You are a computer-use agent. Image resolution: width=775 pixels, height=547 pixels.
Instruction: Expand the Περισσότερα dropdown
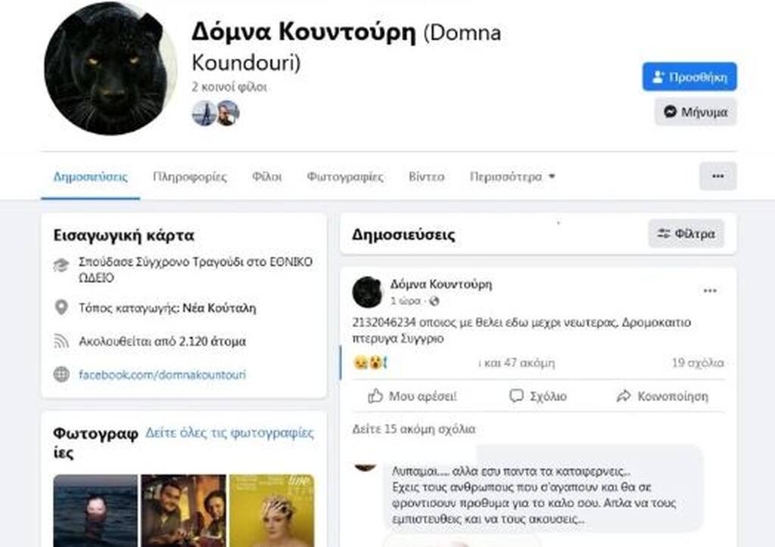(x=512, y=177)
